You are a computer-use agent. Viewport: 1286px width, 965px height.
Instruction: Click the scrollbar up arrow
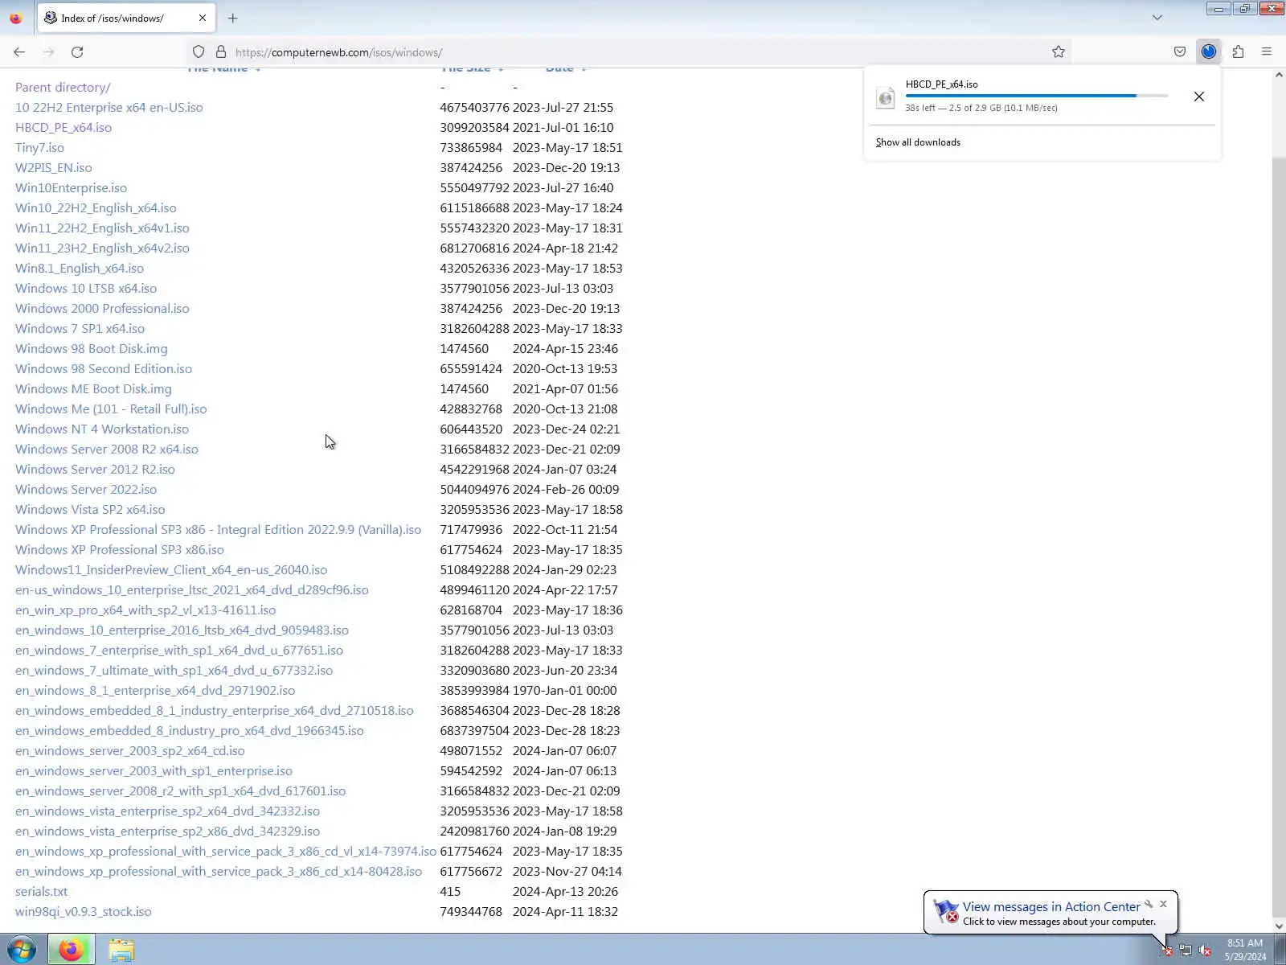(x=1279, y=75)
